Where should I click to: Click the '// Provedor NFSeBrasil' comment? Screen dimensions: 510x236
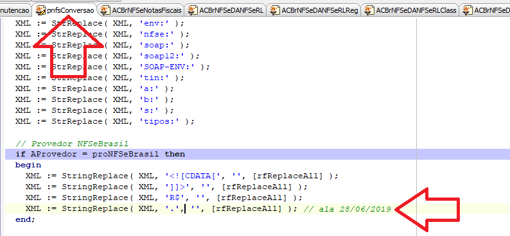[72, 144]
